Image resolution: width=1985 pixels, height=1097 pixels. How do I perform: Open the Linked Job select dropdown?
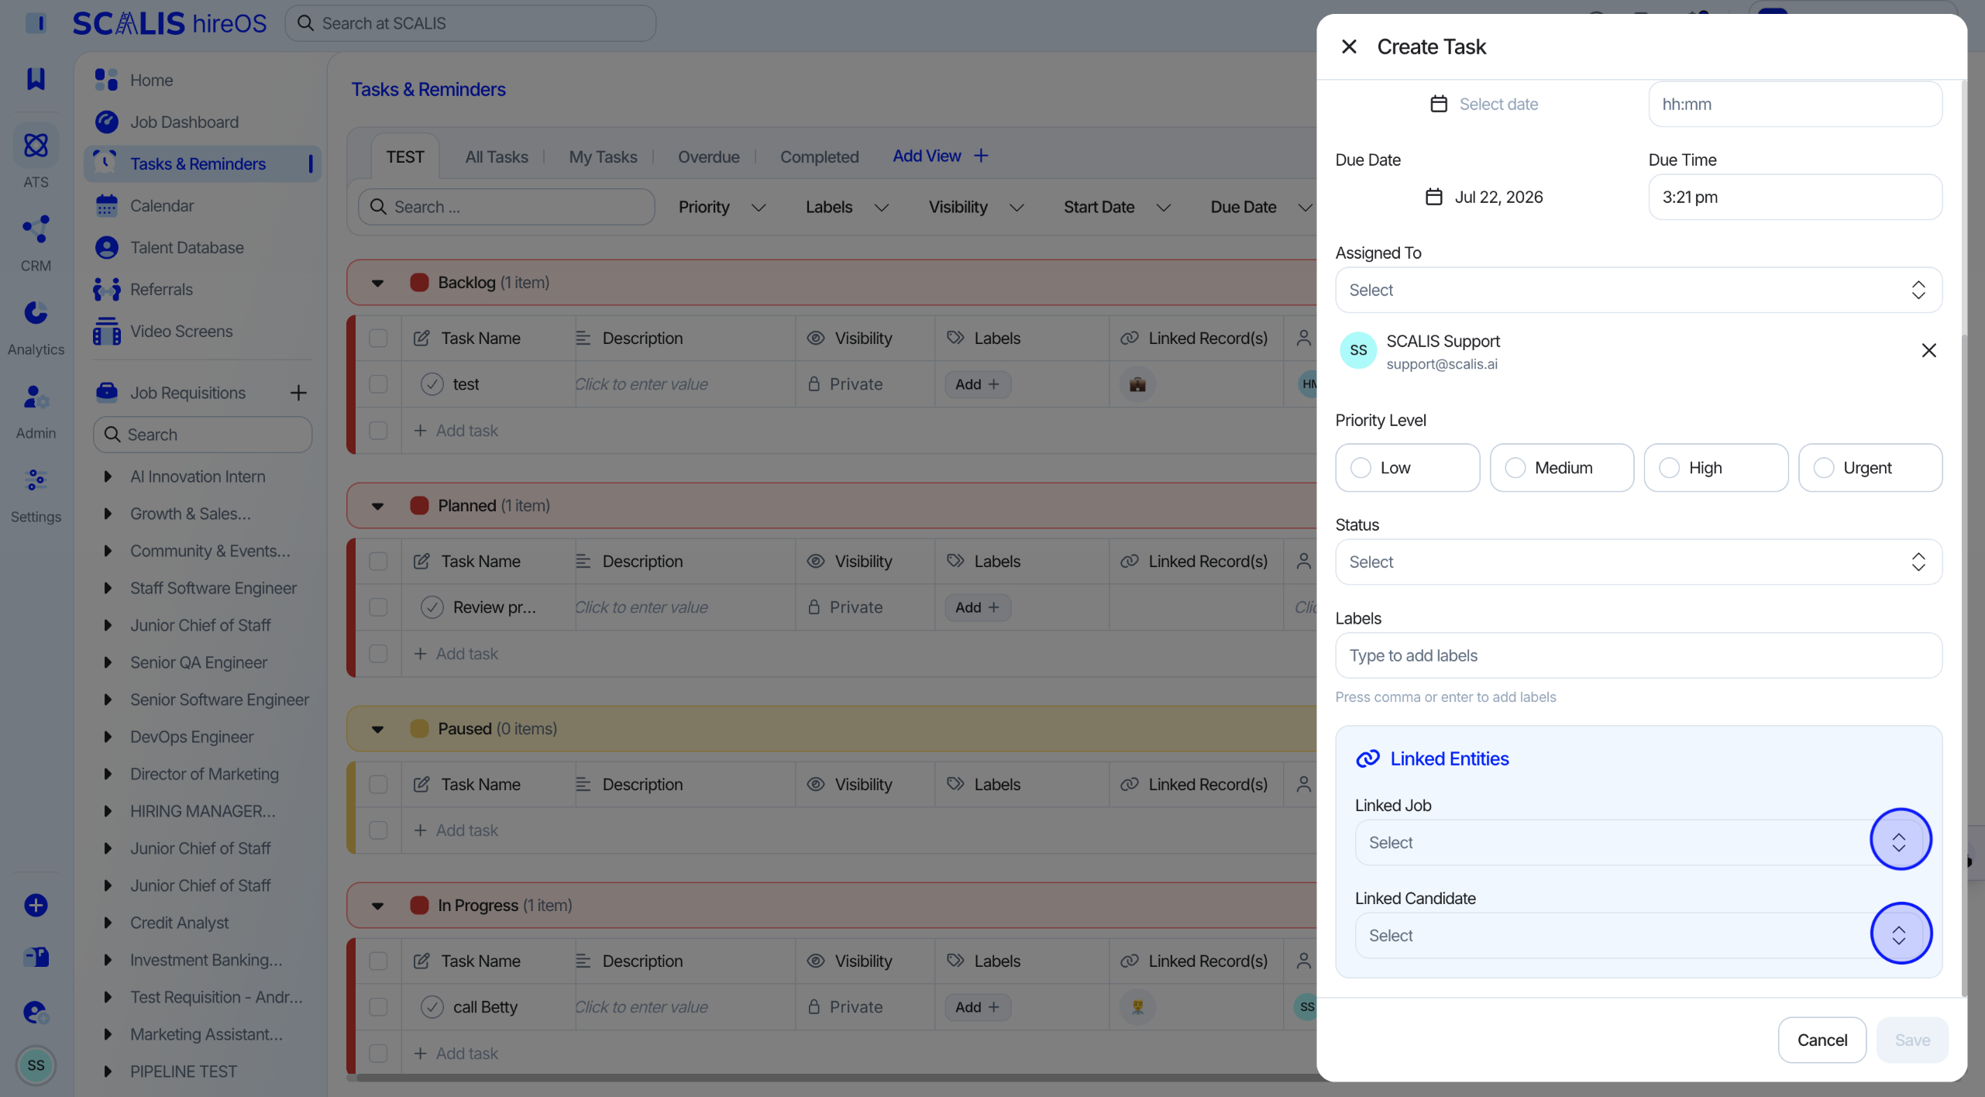[x=1638, y=842]
